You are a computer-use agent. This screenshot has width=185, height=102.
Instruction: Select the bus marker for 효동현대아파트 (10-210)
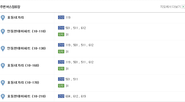tap(3, 97)
